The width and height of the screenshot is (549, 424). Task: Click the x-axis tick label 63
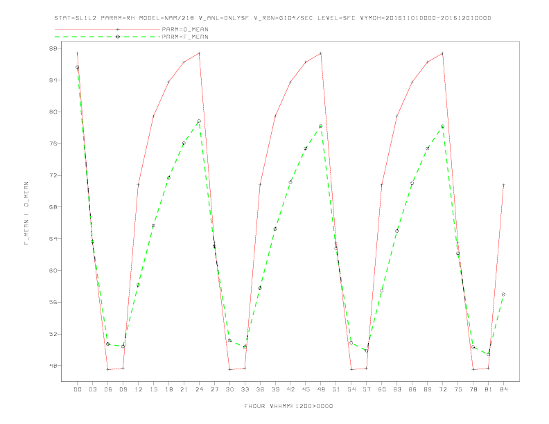click(x=397, y=389)
